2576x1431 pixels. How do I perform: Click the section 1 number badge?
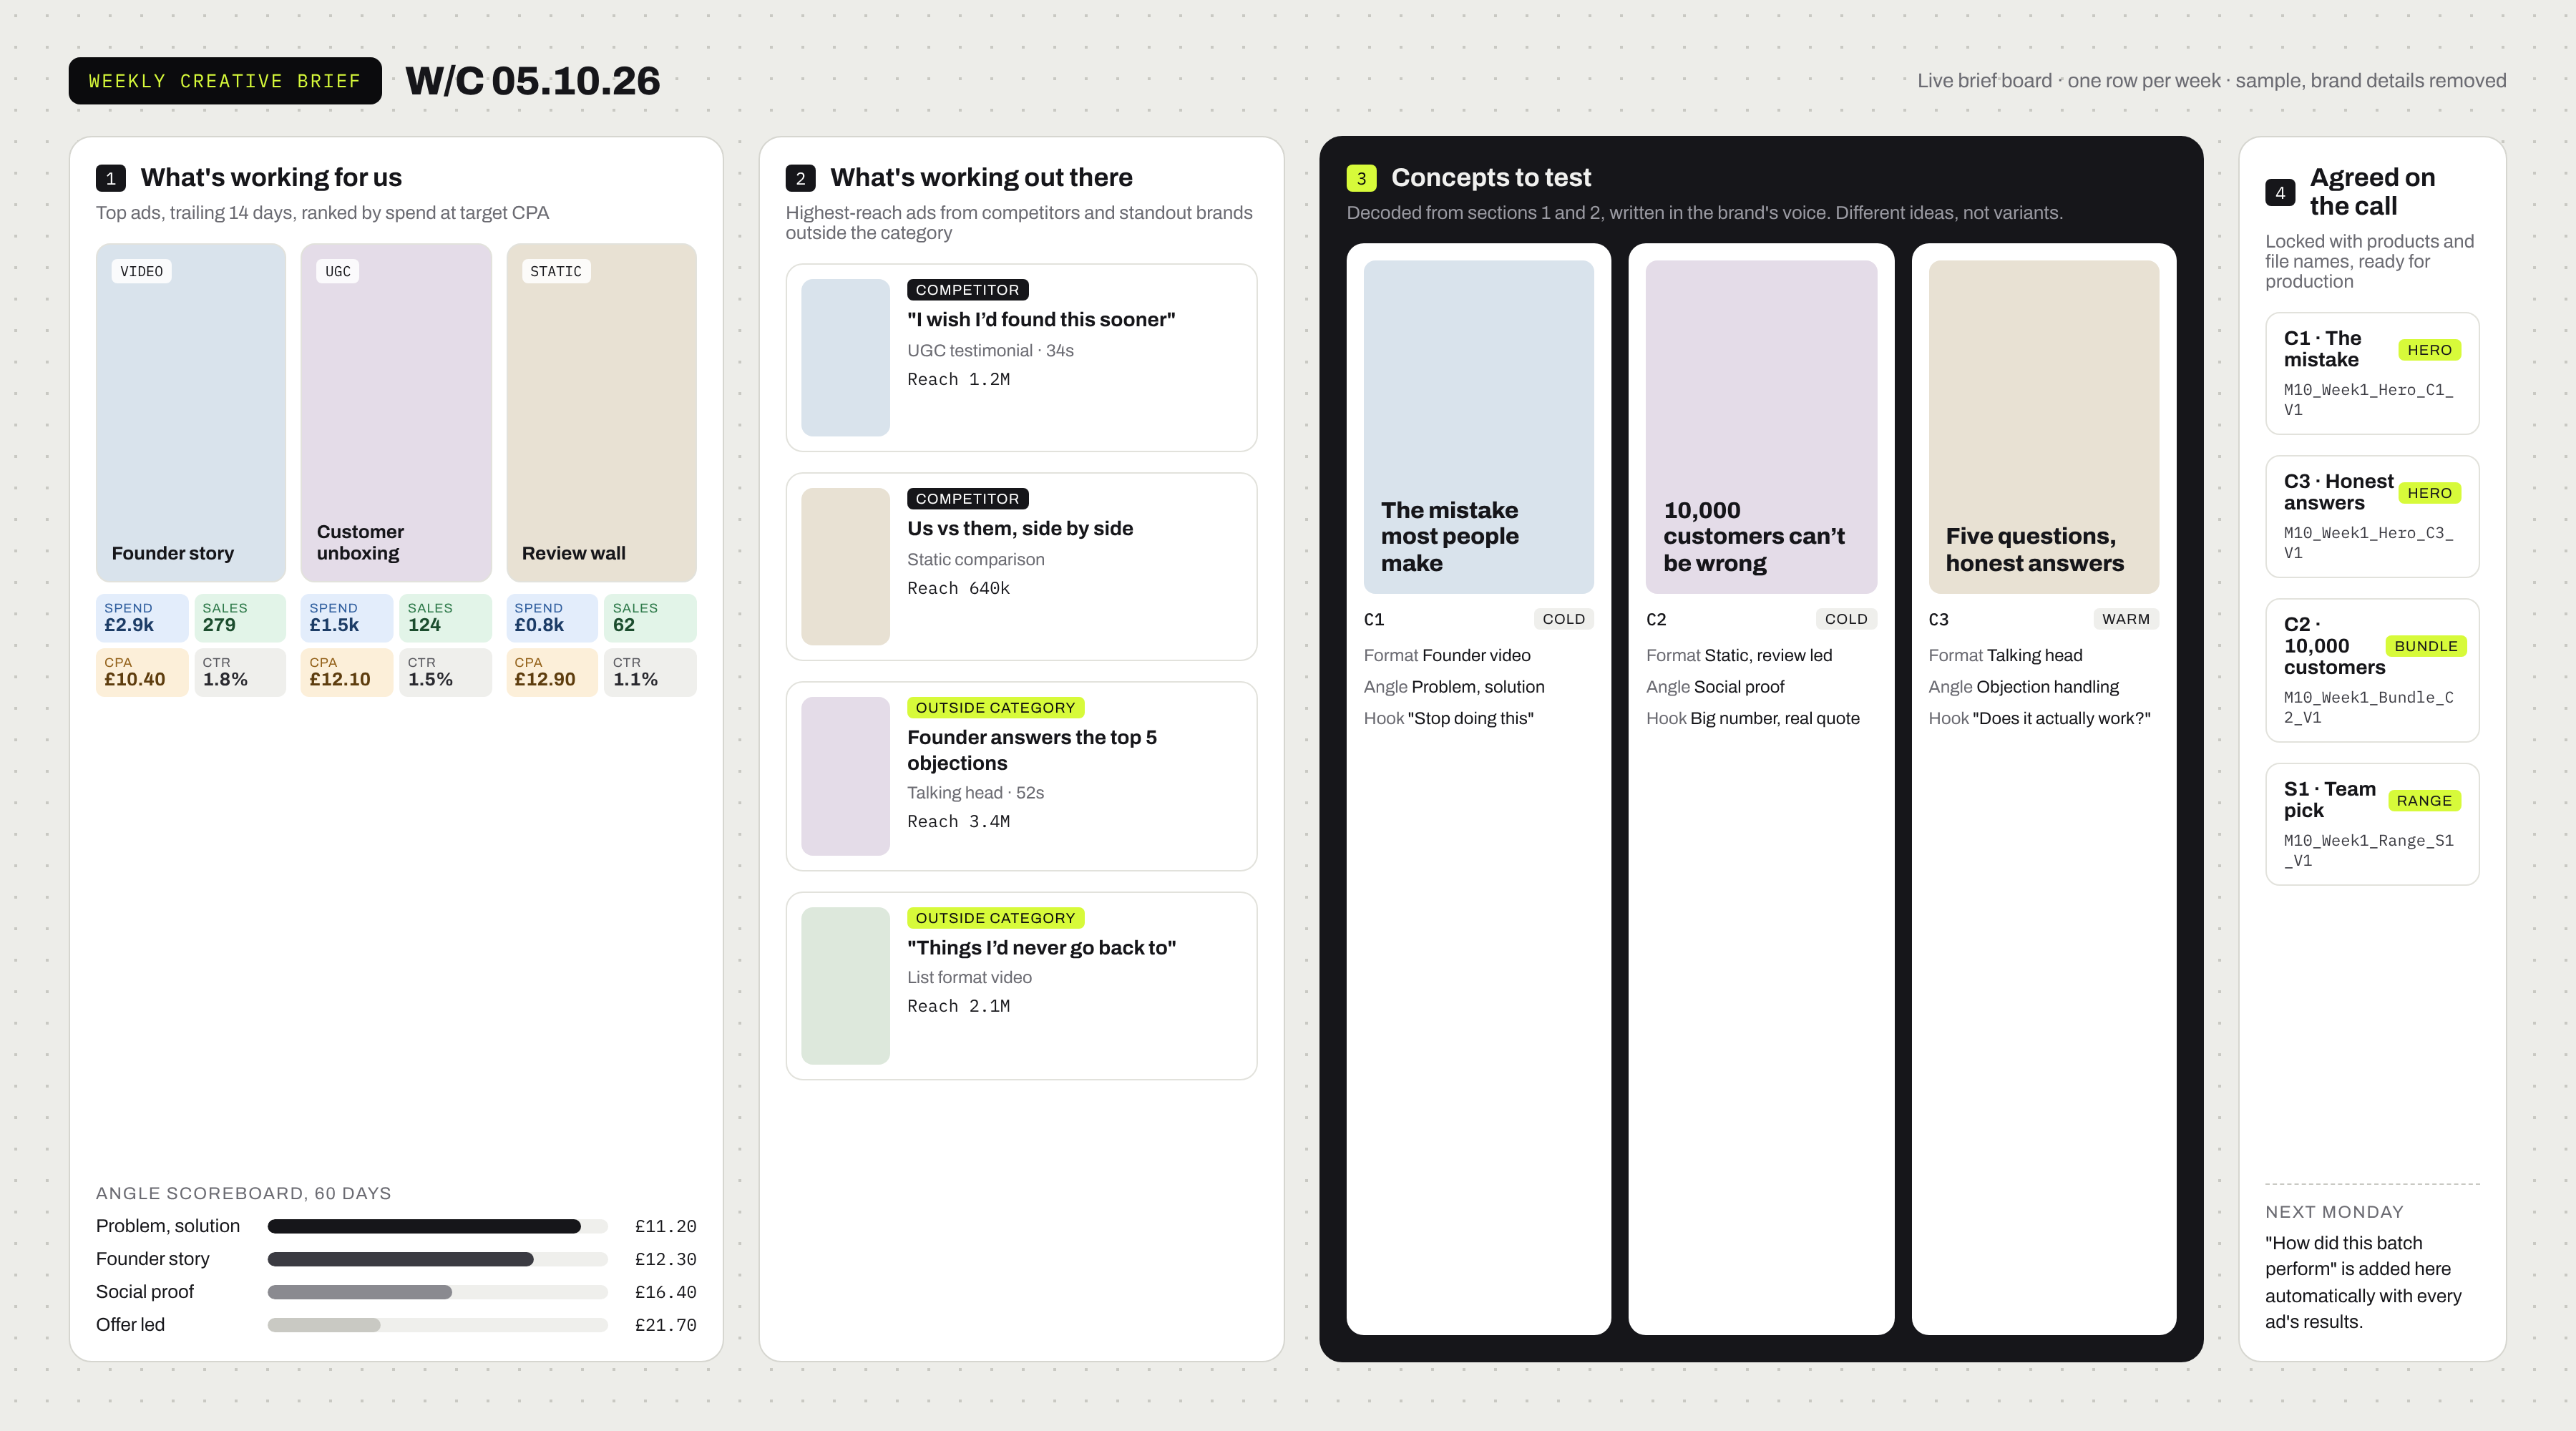pos(110,178)
